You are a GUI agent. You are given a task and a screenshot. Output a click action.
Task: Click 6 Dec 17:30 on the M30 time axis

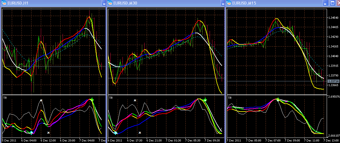click(135, 140)
